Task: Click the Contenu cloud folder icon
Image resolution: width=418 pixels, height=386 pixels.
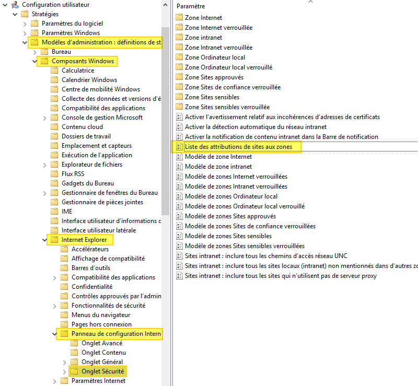Action: [54, 127]
